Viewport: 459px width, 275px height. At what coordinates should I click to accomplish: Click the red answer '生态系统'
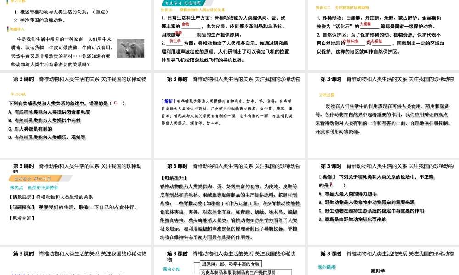[x=375, y=42]
